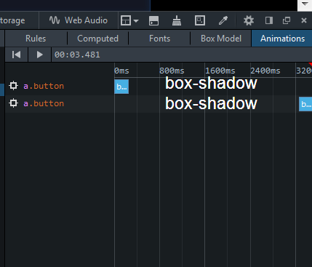312x267 pixels.
Task: Open developer tools settings gear
Action: point(249,20)
